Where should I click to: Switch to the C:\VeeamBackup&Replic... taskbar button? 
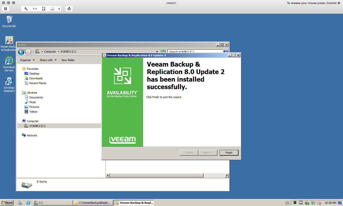pyautogui.click(x=93, y=203)
